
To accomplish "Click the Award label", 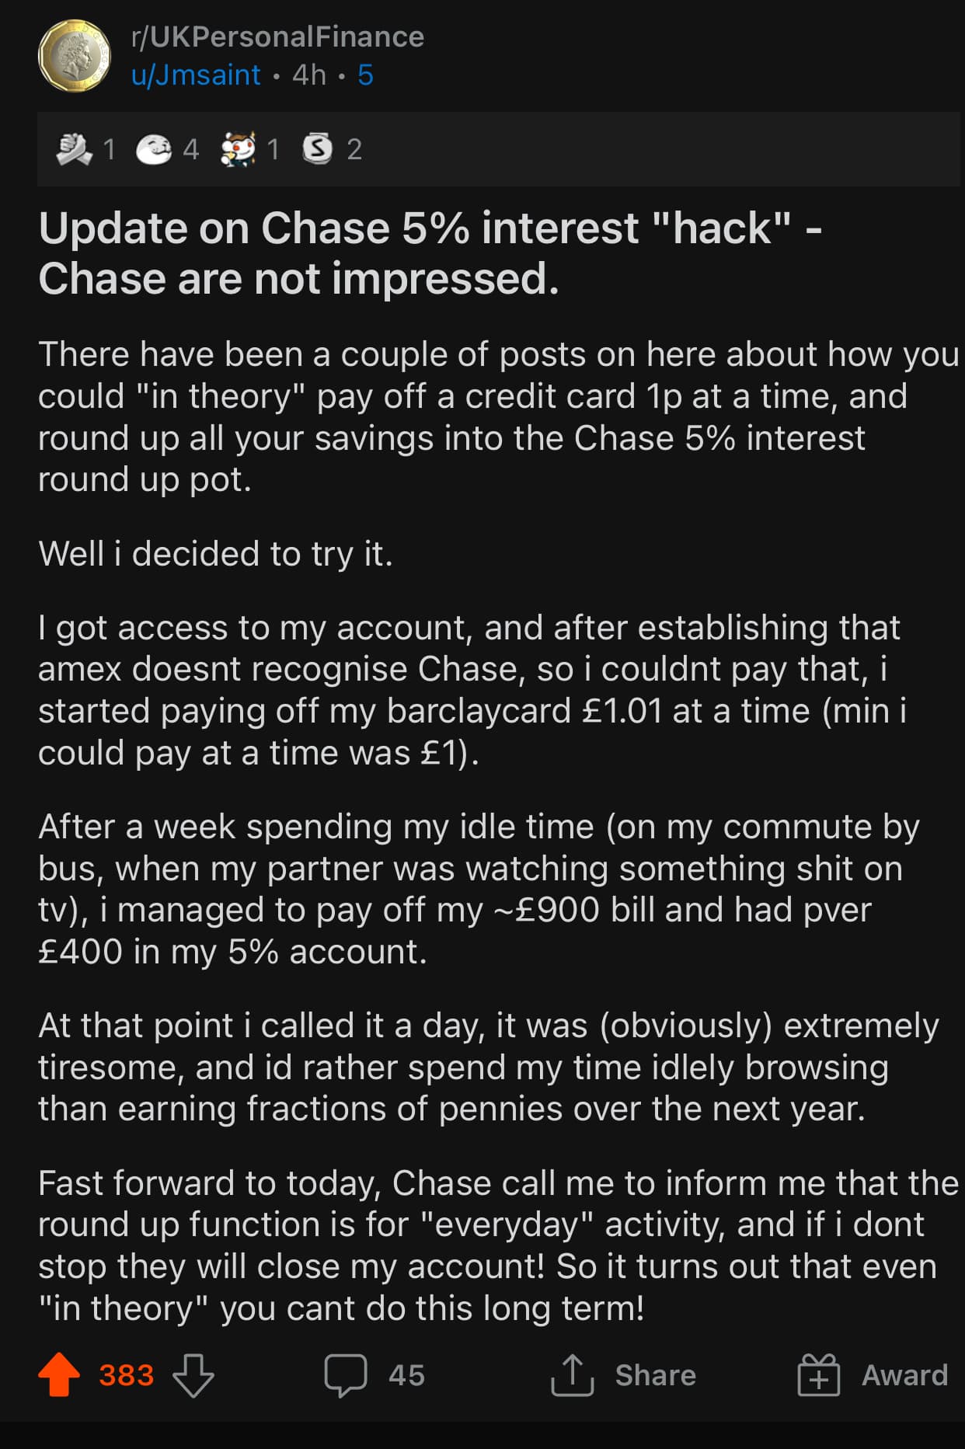I will 905,1375.
